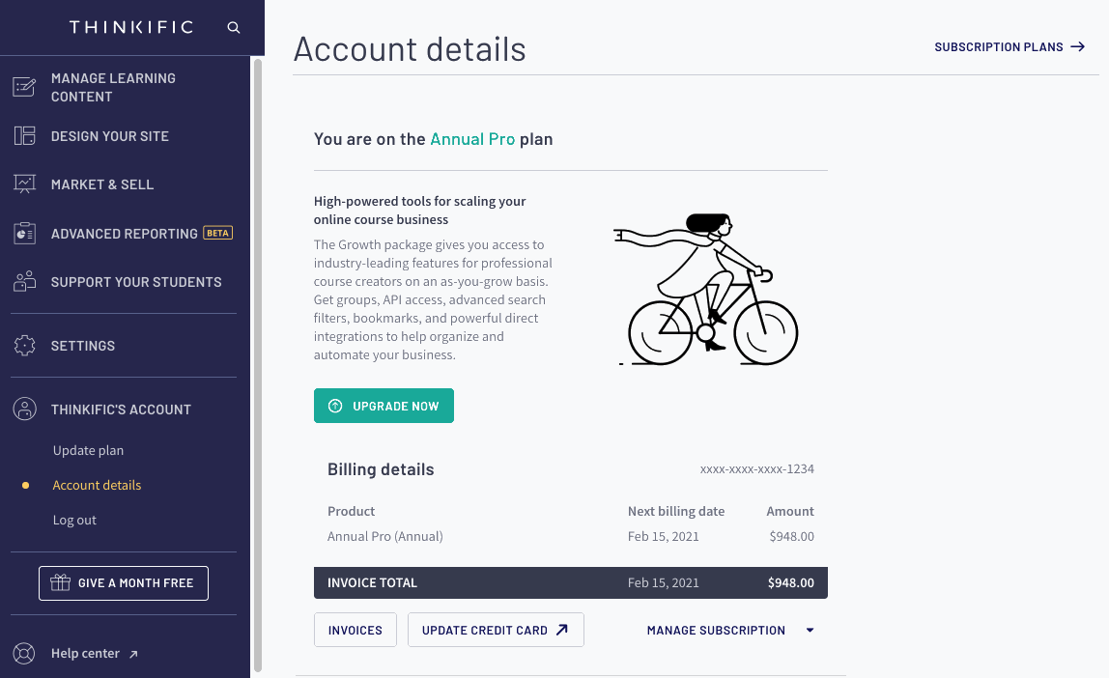Image resolution: width=1109 pixels, height=678 pixels.
Task: Click the Advanced Reporting clipboard icon
Action: (24, 233)
